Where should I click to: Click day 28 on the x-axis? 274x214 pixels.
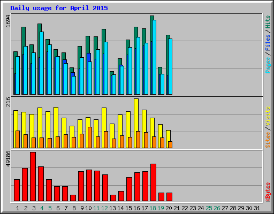click(x=233, y=208)
